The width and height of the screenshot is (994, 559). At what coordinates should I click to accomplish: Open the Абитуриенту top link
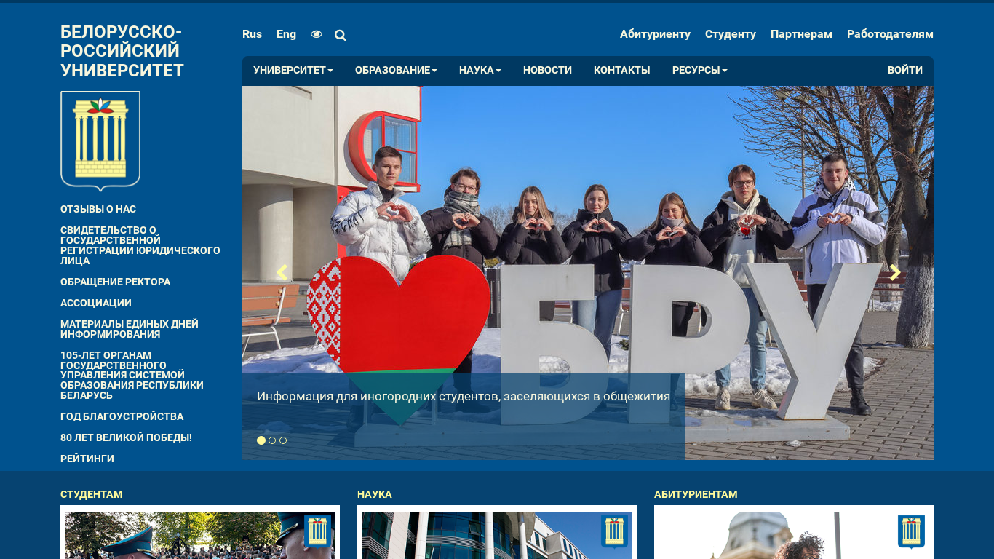655,34
